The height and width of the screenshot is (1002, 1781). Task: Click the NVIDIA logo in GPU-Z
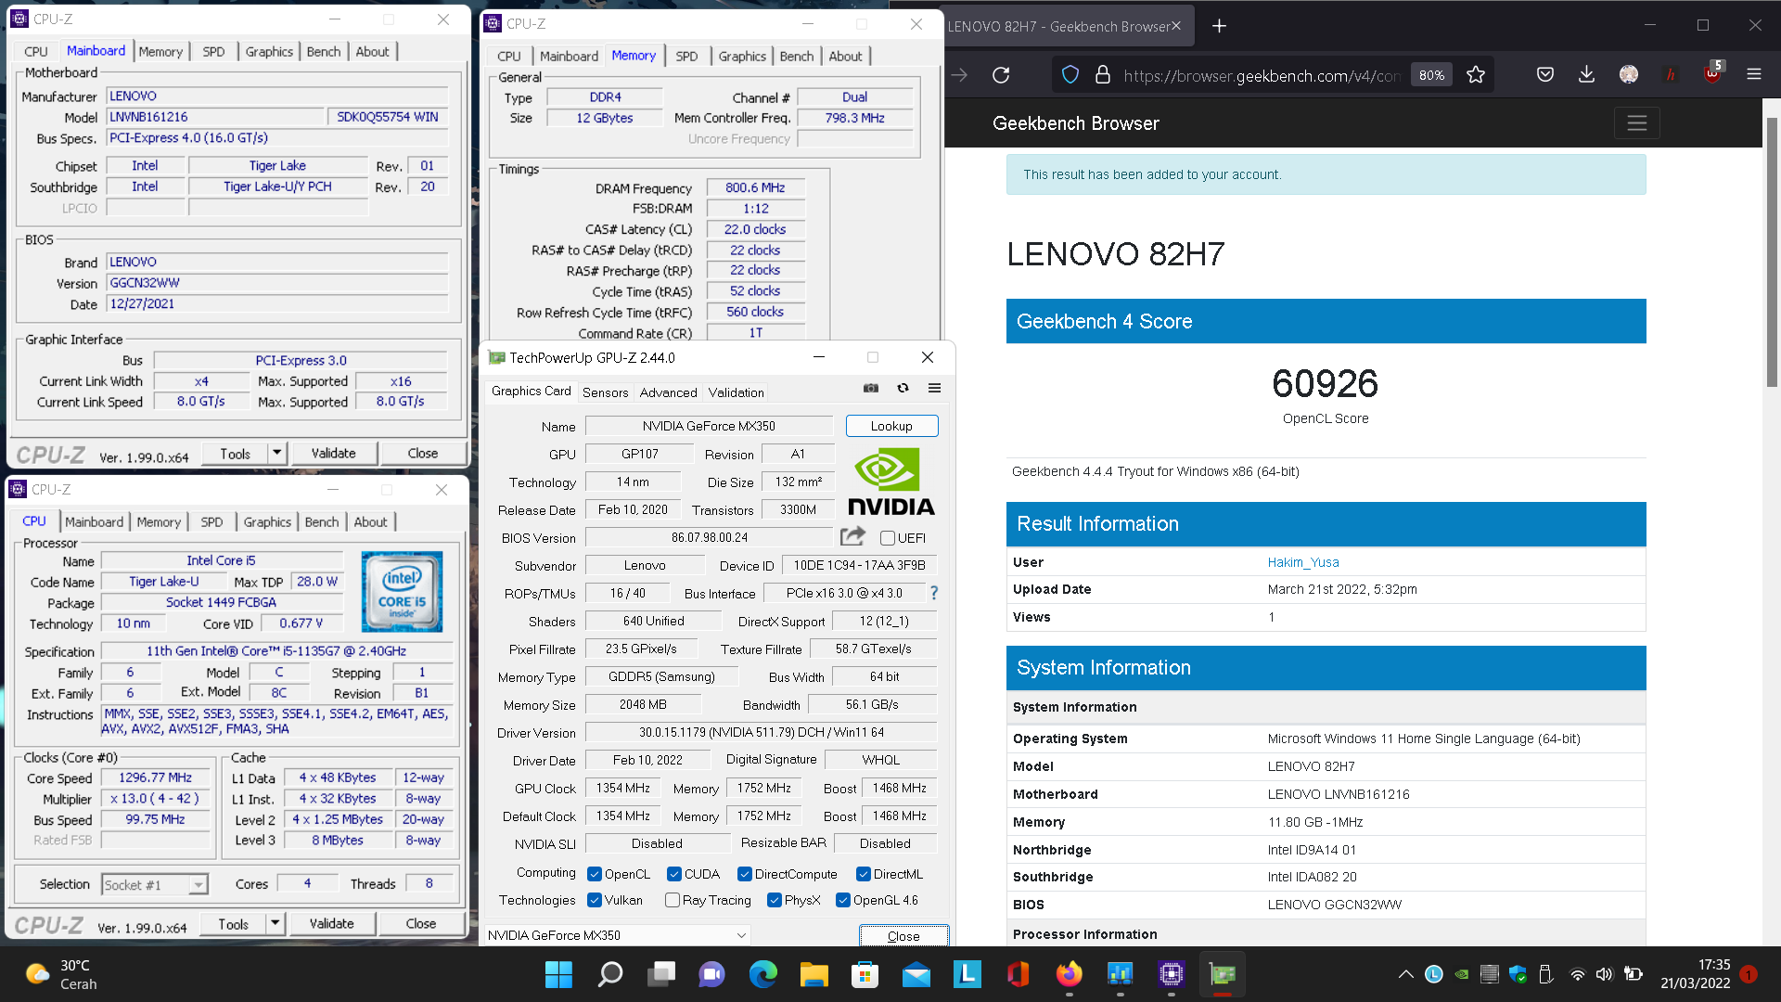pyautogui.click(x=890, y=482)
